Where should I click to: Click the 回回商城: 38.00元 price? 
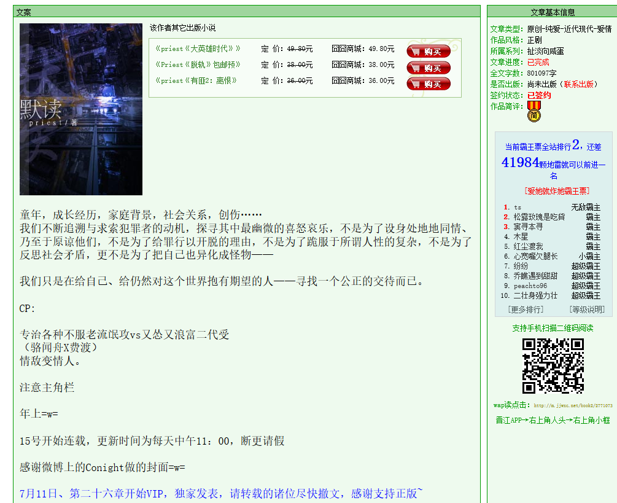[363, 64]
